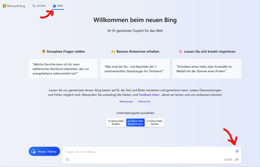This screenshot has height=167, width=260.
Task: Choose the pet hair vacuum cleaners example prompt
Action: click(x=135, y=69)
